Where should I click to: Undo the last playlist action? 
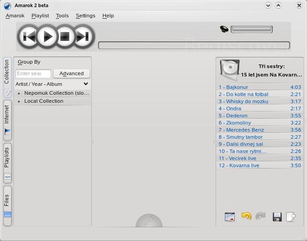[x=246, y=217]
